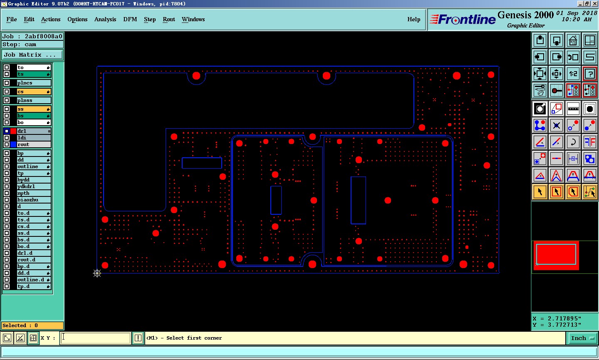Toggle display checkbox for layer cs
Screen dimensions: 599x360
7,92
